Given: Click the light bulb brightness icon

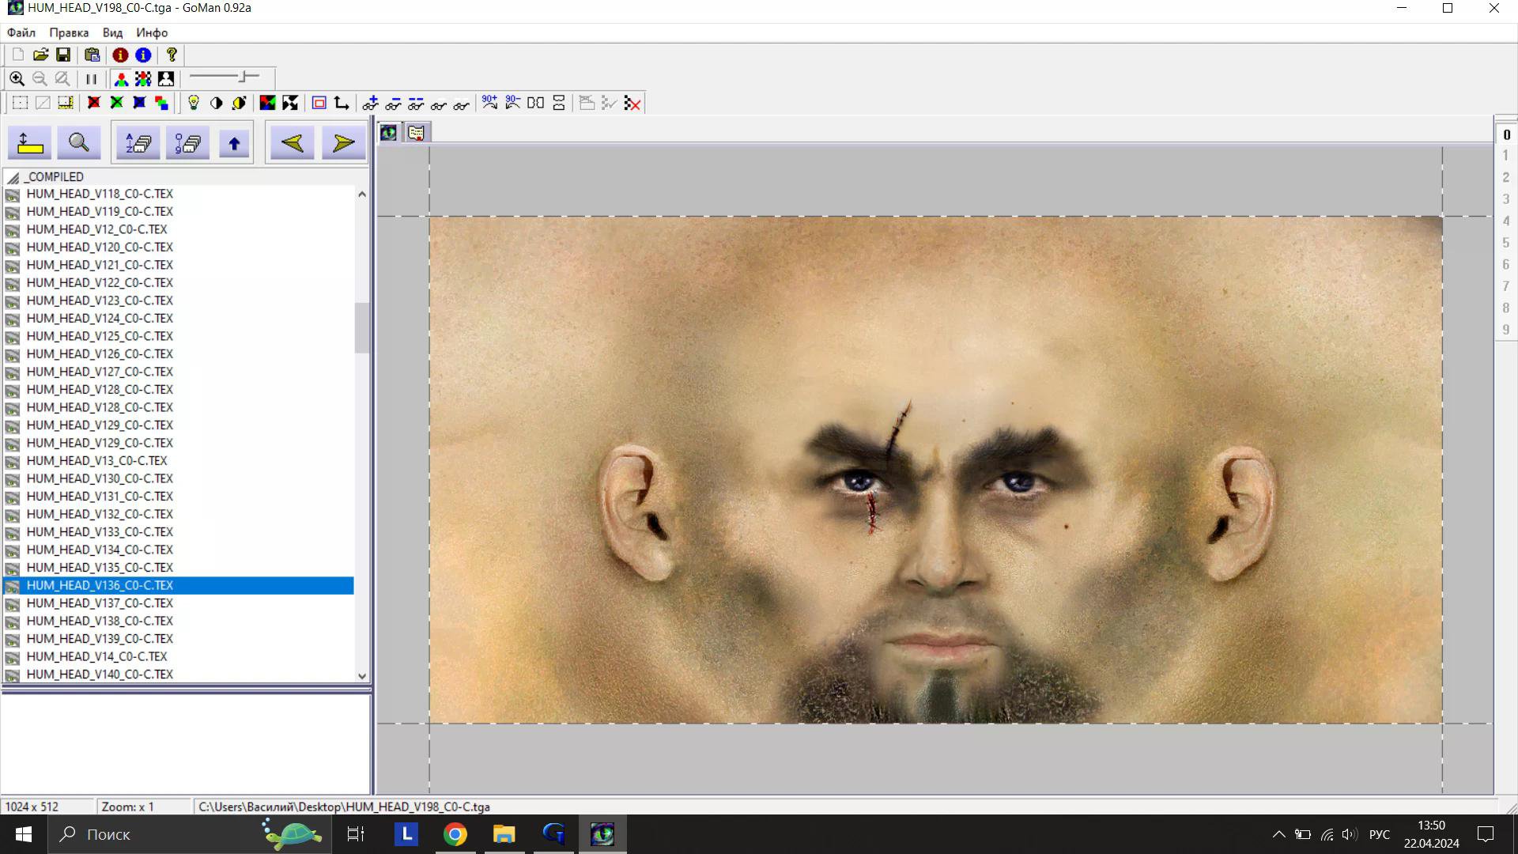Looking at the screenshot, I should coord(193,103).
